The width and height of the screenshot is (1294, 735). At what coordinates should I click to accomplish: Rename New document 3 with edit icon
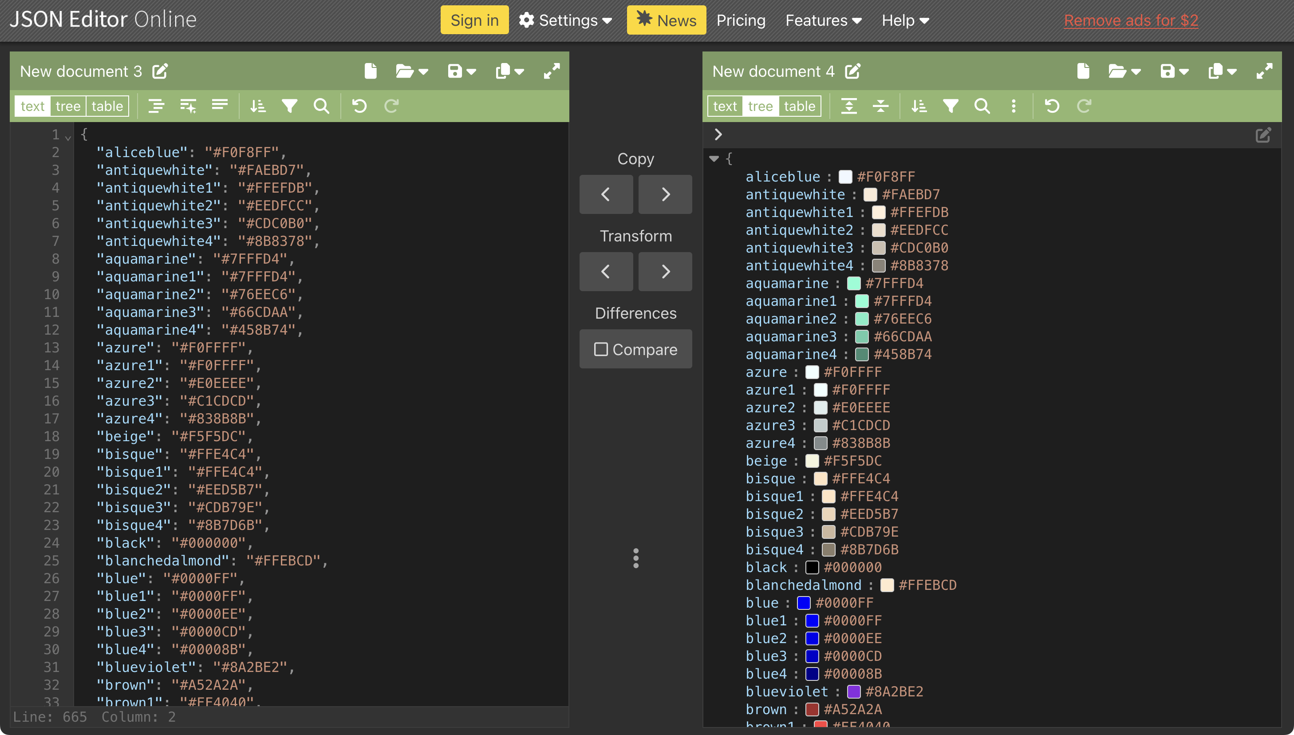[x=160, y=71]
